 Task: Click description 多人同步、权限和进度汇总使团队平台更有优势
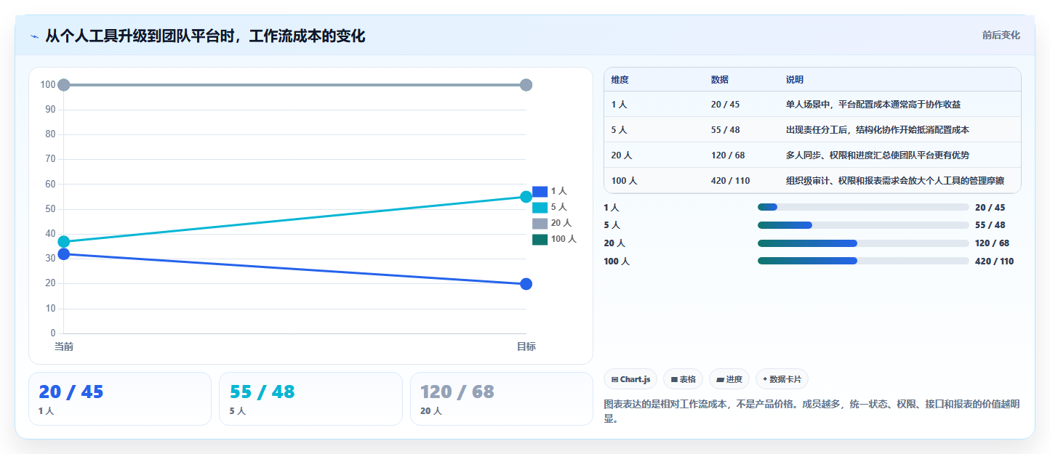878,155
